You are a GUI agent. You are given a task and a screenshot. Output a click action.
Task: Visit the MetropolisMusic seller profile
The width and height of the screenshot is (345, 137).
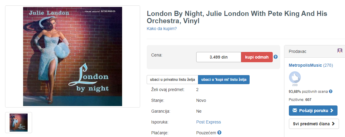[305, 65]
